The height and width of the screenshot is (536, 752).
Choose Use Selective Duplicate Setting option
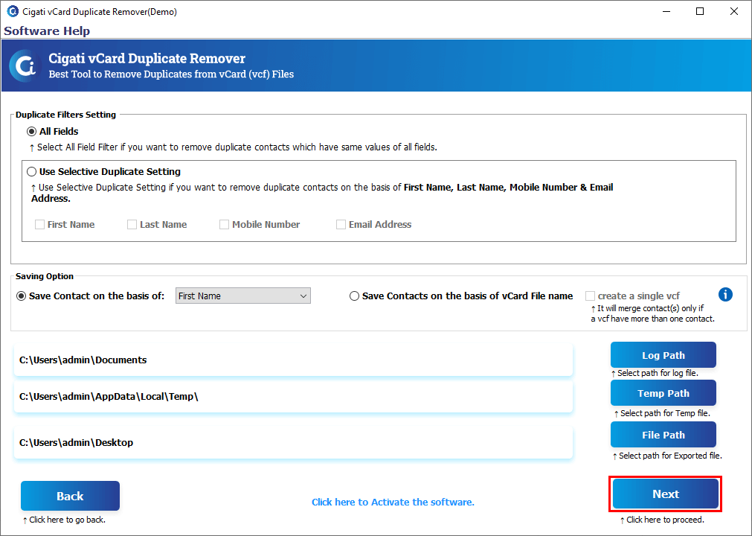click(x=32, y=172)
